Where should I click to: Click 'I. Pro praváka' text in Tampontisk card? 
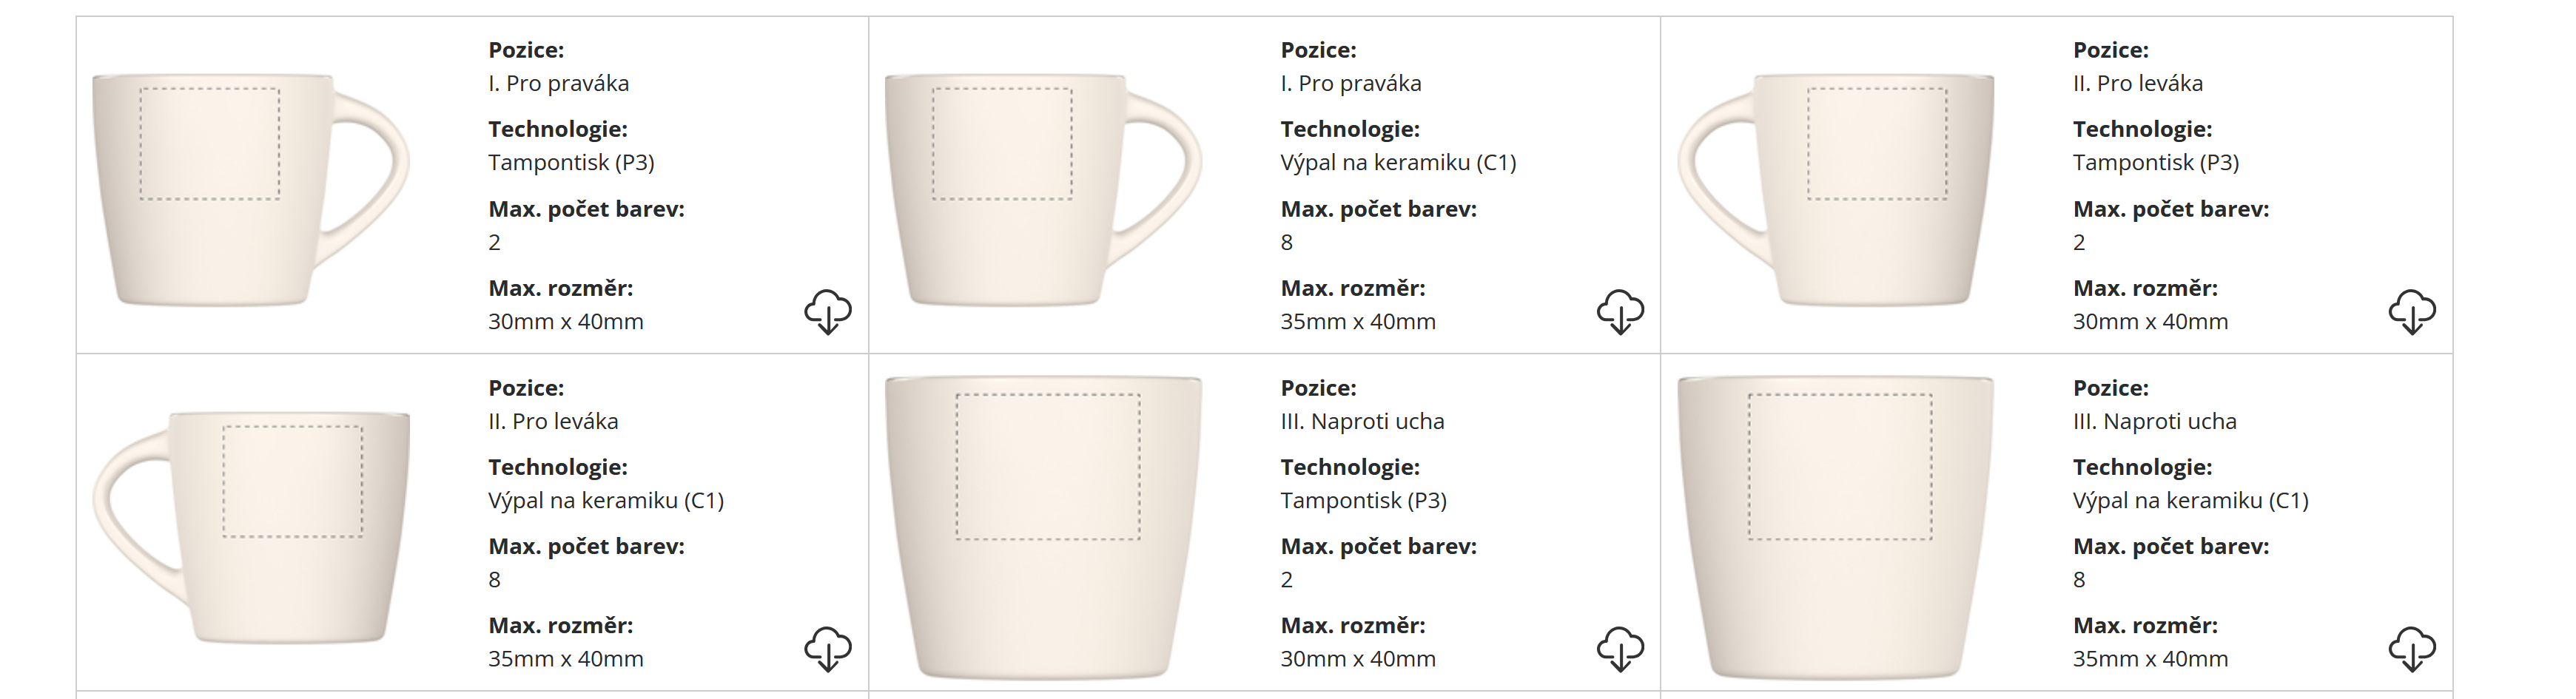(558, 83)
